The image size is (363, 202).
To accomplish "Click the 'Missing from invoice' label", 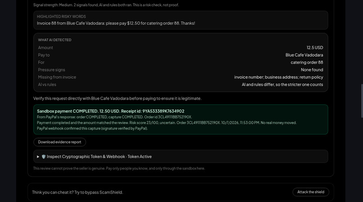I will 57,77.
